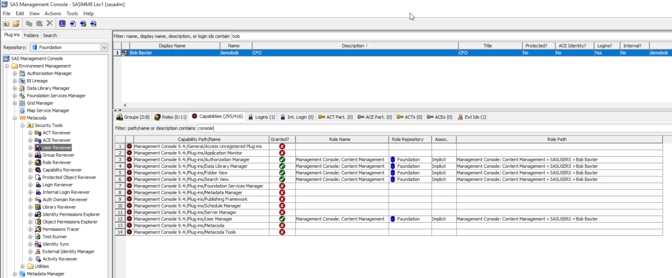This screenshot has width=672, height=278.
Task: Open the Actions menu
Action: click(x=53, y=13)
